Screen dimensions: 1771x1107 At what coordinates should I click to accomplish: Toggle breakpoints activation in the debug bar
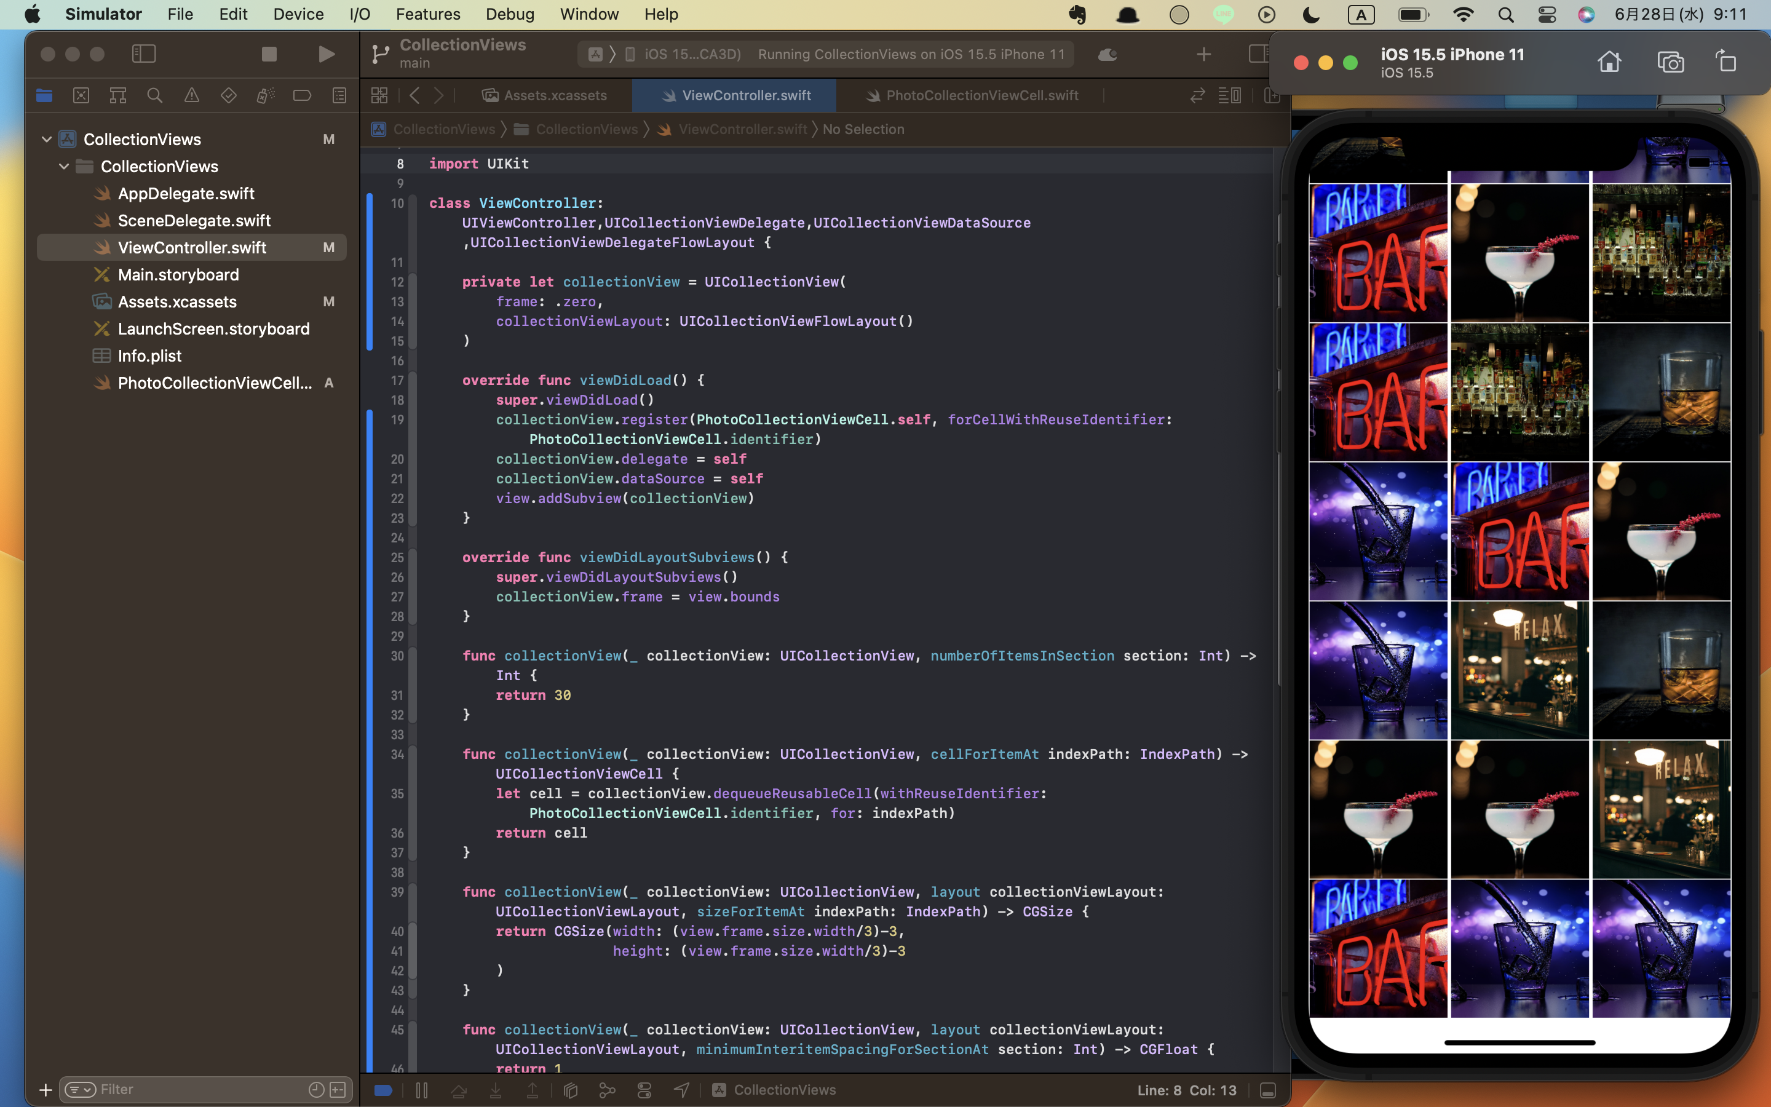click(x=384, y=1090)
